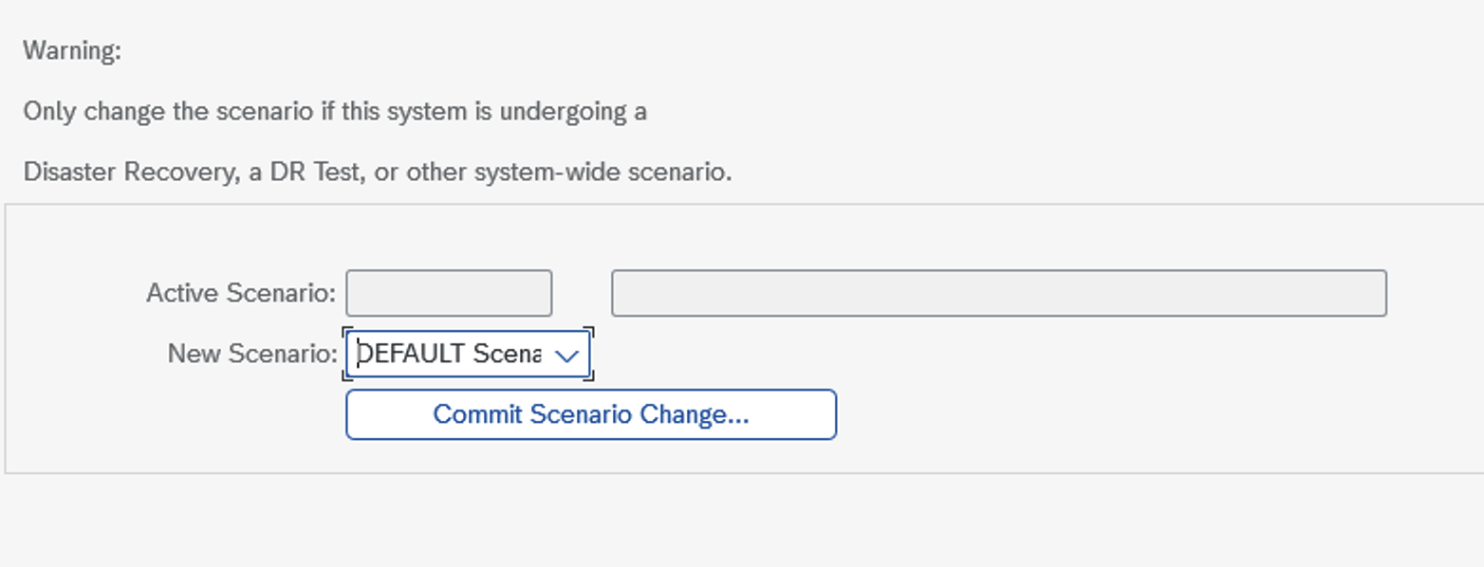Click the grayed-out Active Scenario value box
Screen dimensions: 1484x567
click(449, 293)
